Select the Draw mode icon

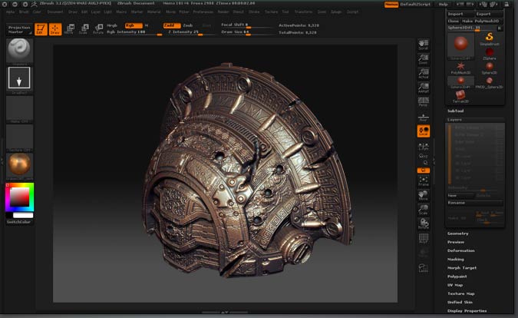pos(54,29)
